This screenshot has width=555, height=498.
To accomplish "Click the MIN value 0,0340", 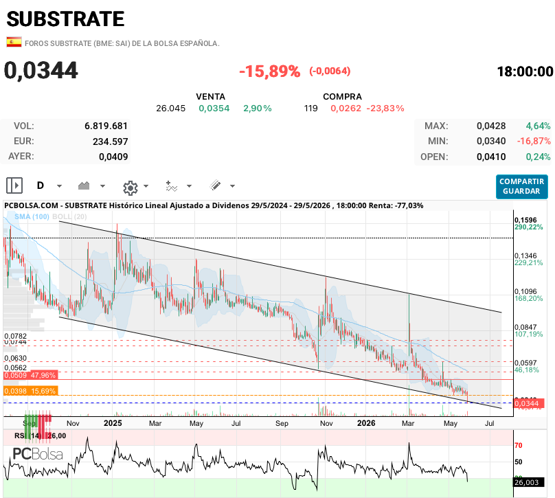I will [491, 142].
